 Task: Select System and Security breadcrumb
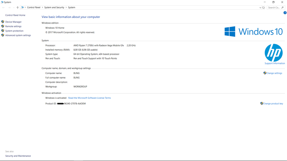click(54, 8)
